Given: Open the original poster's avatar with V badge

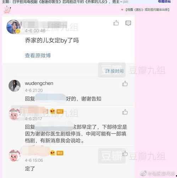Looking at the screenshot, I should pos(13,27).
